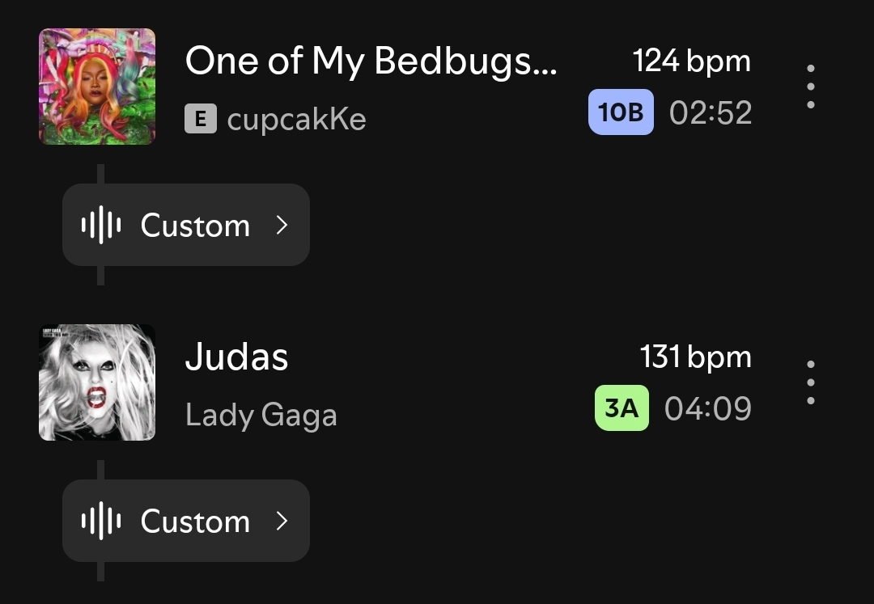Click the 04:09 duration of Judas
874x604 pixels.
pyautogui.click(x=707, y=409)
